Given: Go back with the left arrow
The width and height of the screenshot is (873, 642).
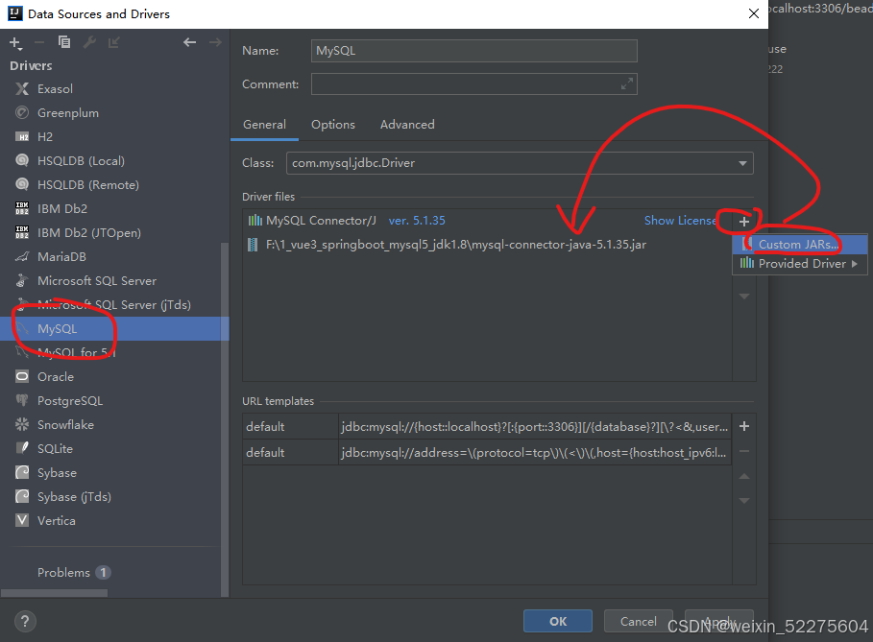Looking at the screenshot, I should click(x=190, y=42).
